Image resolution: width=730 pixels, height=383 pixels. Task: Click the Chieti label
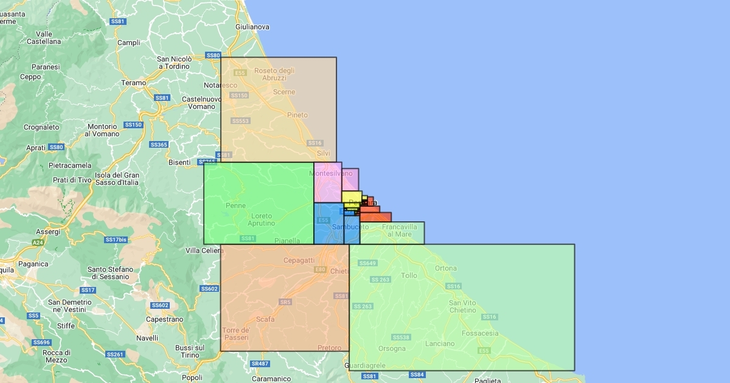click(339, 271)
